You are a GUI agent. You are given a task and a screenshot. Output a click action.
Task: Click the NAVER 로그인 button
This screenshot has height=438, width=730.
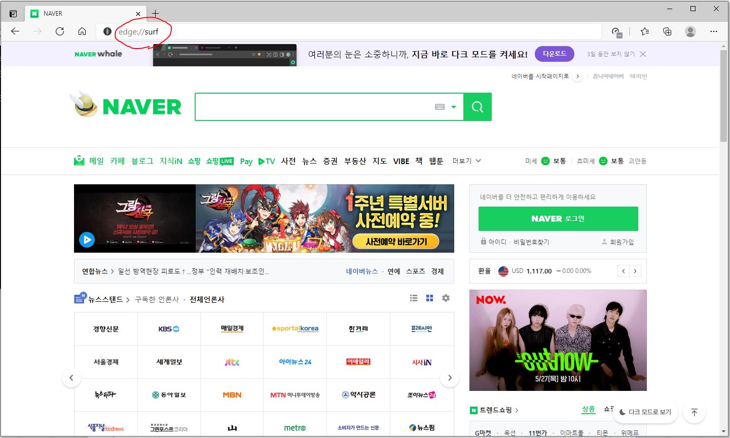(x=558, y=219)
